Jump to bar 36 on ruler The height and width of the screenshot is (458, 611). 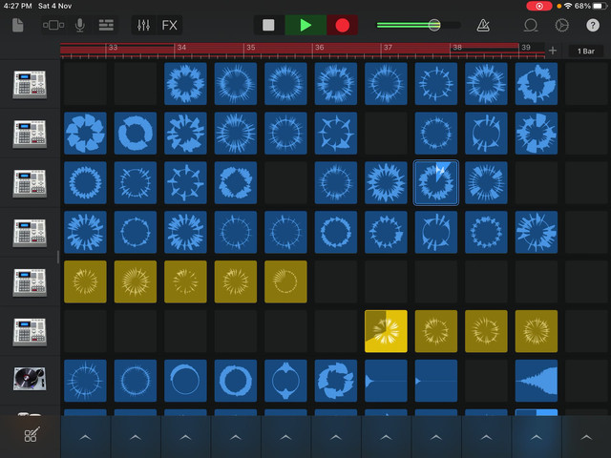(320, 47)
